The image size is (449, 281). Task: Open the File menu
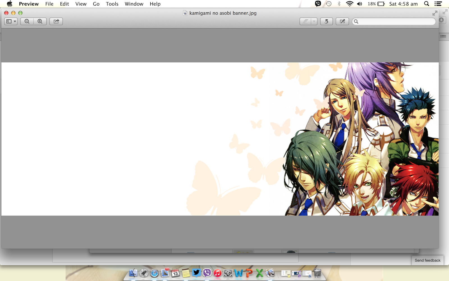(49, 4)
